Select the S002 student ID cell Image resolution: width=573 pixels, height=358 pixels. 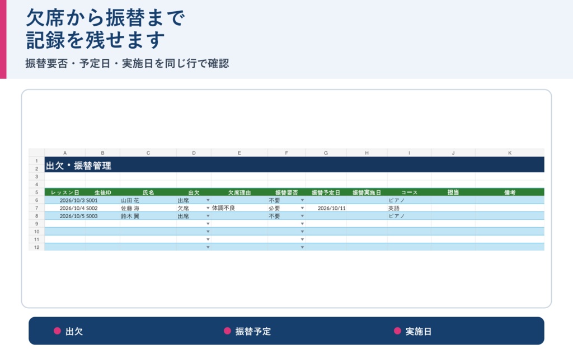[103, 208]
